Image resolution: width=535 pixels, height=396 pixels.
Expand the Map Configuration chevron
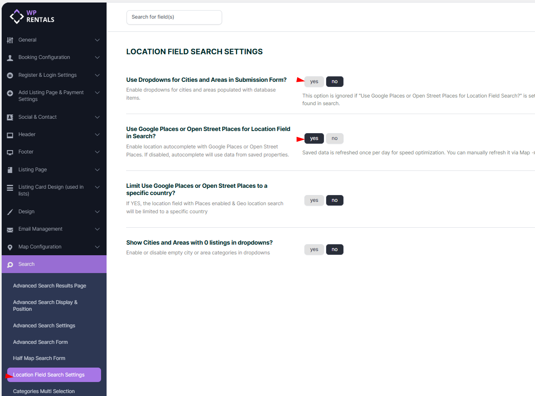(x=97, y=247)
